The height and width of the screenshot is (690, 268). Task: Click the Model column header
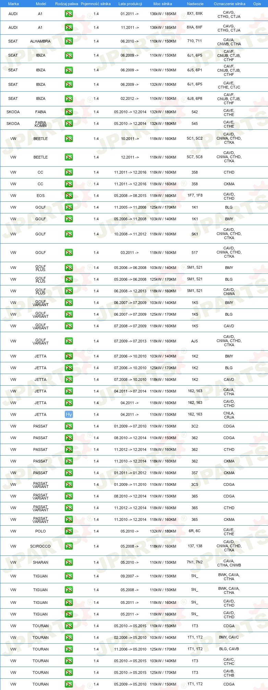[x=41, y=4]
